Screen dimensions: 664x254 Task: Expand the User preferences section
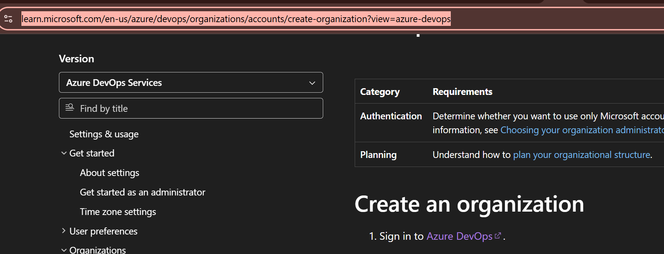(x=64, y=231)
